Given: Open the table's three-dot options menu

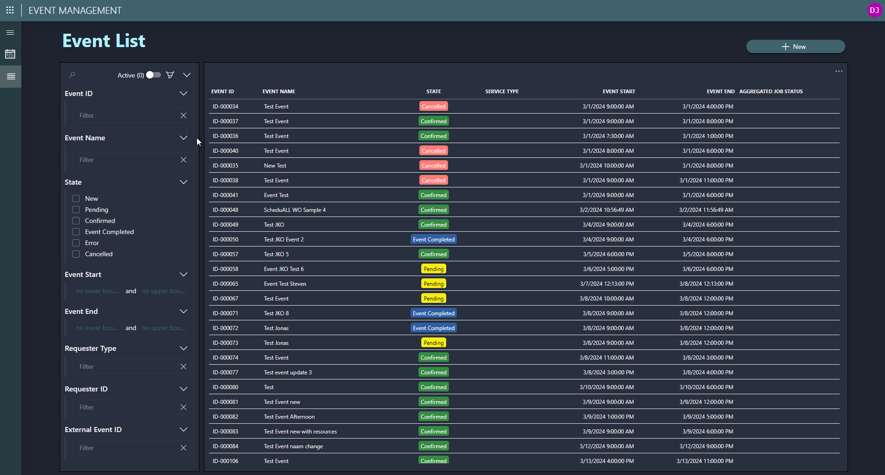Looking at the screenshot, I should (839, 71).
